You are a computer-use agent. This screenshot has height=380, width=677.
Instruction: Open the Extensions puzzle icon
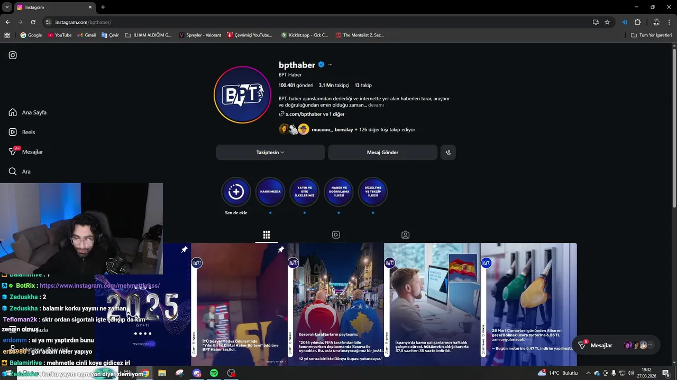click(637, 22)
